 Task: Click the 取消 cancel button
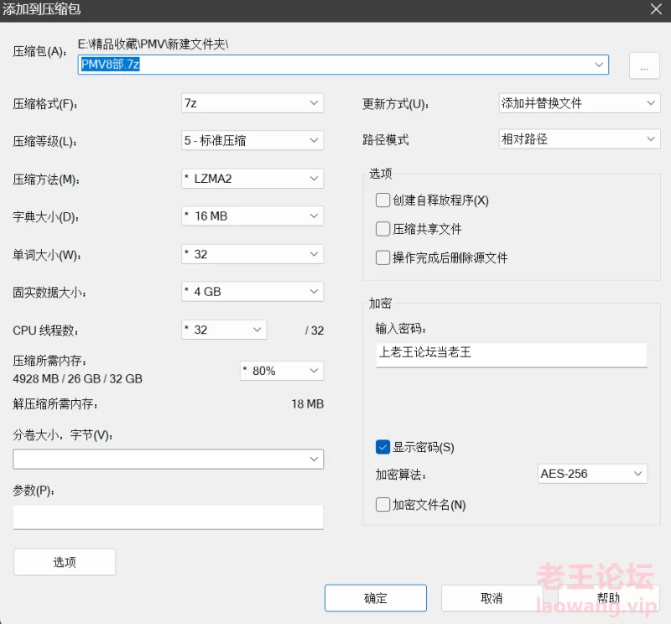click(x=492, y=598)
